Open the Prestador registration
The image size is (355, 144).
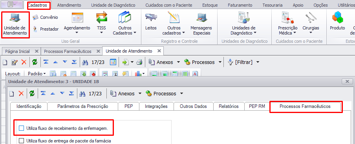(x=46, y=29)
